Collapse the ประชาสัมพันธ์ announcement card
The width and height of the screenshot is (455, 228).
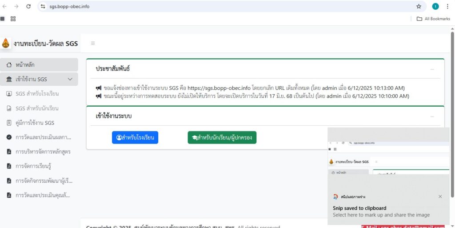432,69
